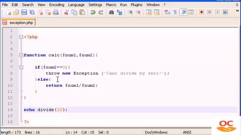Open the ? help menu

point(165,5)
